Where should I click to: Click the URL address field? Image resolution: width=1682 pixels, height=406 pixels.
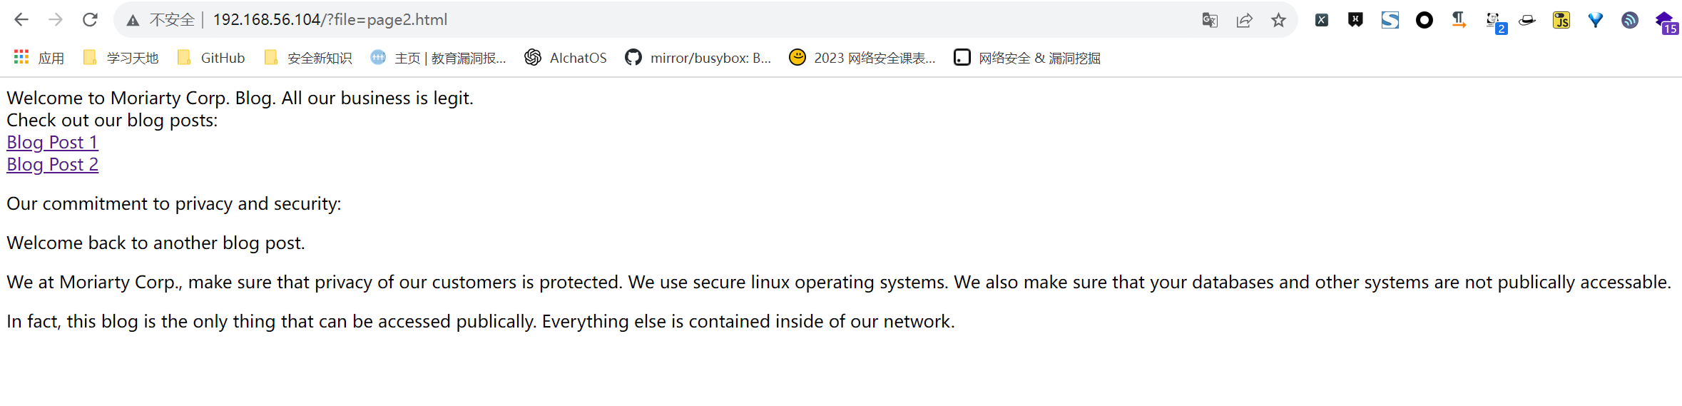(642, 20)
